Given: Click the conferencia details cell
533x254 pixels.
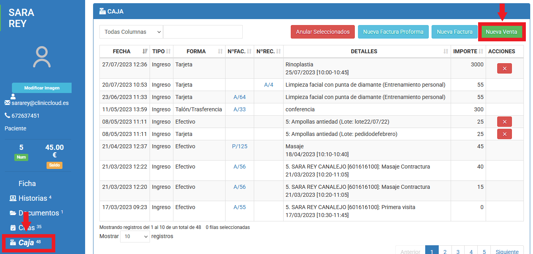Looking at the screenshot, I should (367, 109).
